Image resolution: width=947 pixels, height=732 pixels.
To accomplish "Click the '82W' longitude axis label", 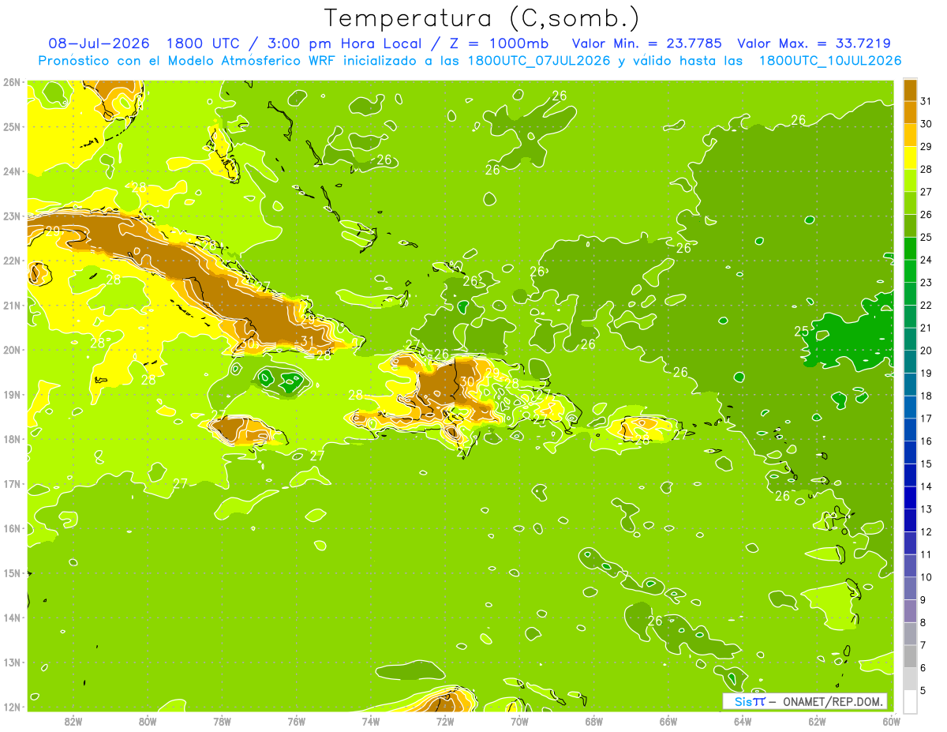I will (73, 721).
